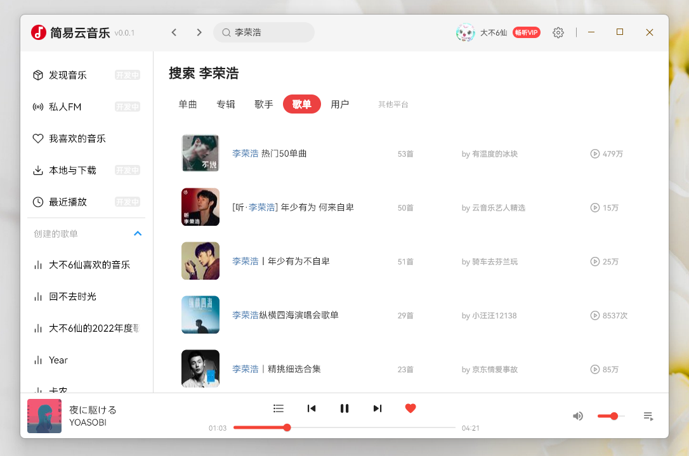Screen dimensions: 689x456
Task: Open title 李荣浩纵横四海演唱会歌单
Action: tap(285, 315)
